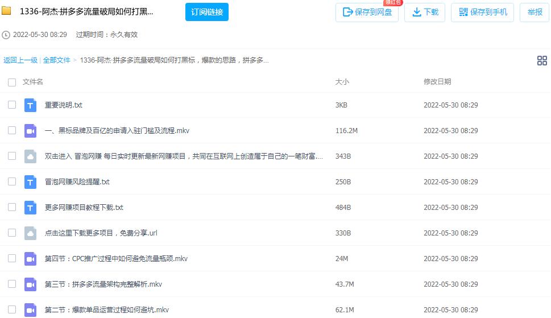551x318 pixels.
Task: Click the text icon for 冒泡网赚风险提醒.txt
Action: 30,182
